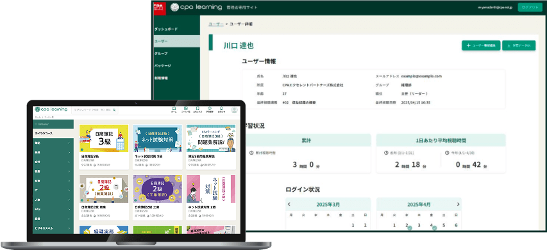
Task: Open course list play icon on laptop
Action: click(186, 109)
